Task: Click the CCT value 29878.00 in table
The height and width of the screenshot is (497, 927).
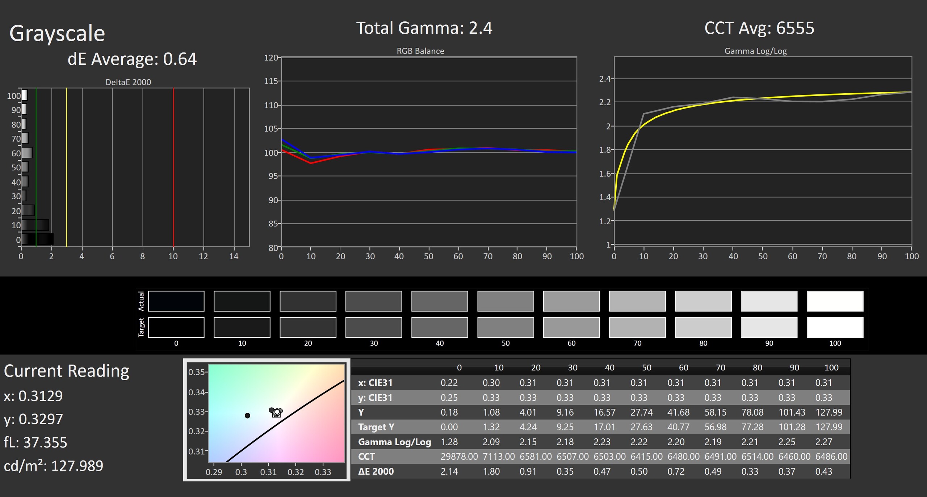Action: point(459,456)
